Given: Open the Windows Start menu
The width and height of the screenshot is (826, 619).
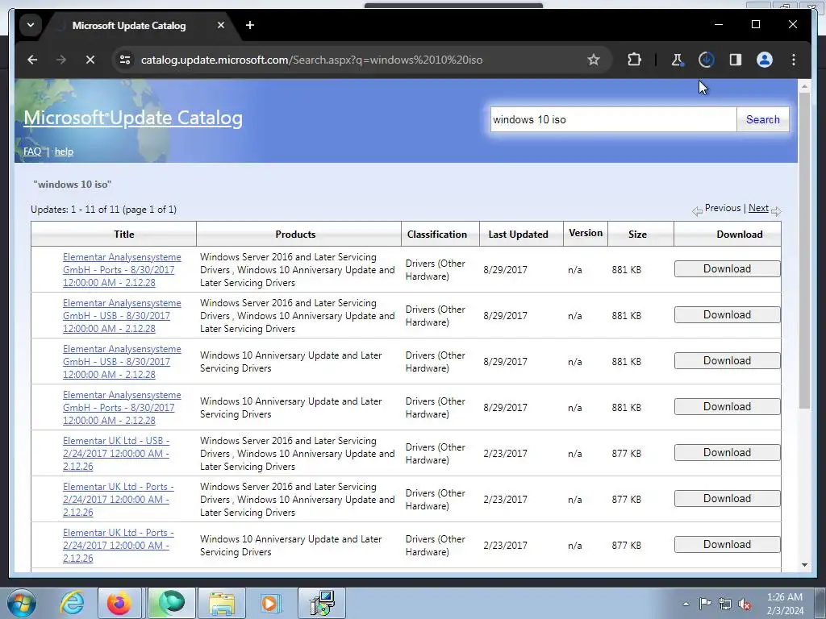Looking at the screenshot, I should coord(22,603).
